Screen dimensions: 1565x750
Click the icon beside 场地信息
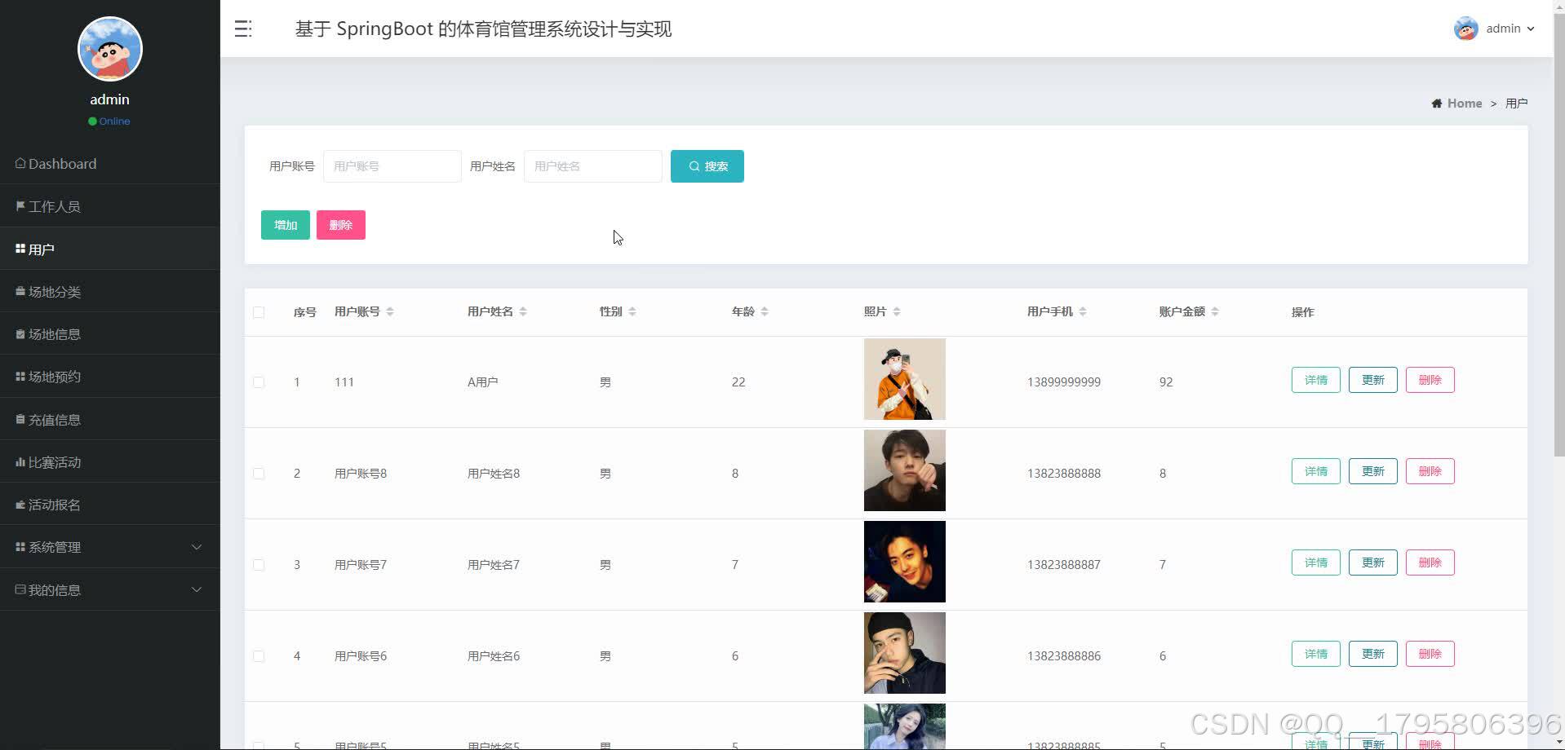(20, 334)
